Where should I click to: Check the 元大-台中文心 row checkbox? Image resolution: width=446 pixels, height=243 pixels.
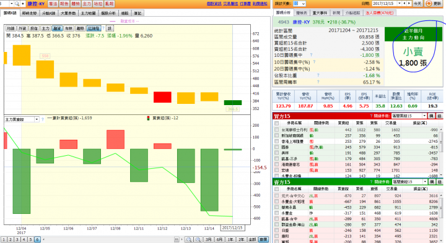pyautogui.click(x=276, y=195)
